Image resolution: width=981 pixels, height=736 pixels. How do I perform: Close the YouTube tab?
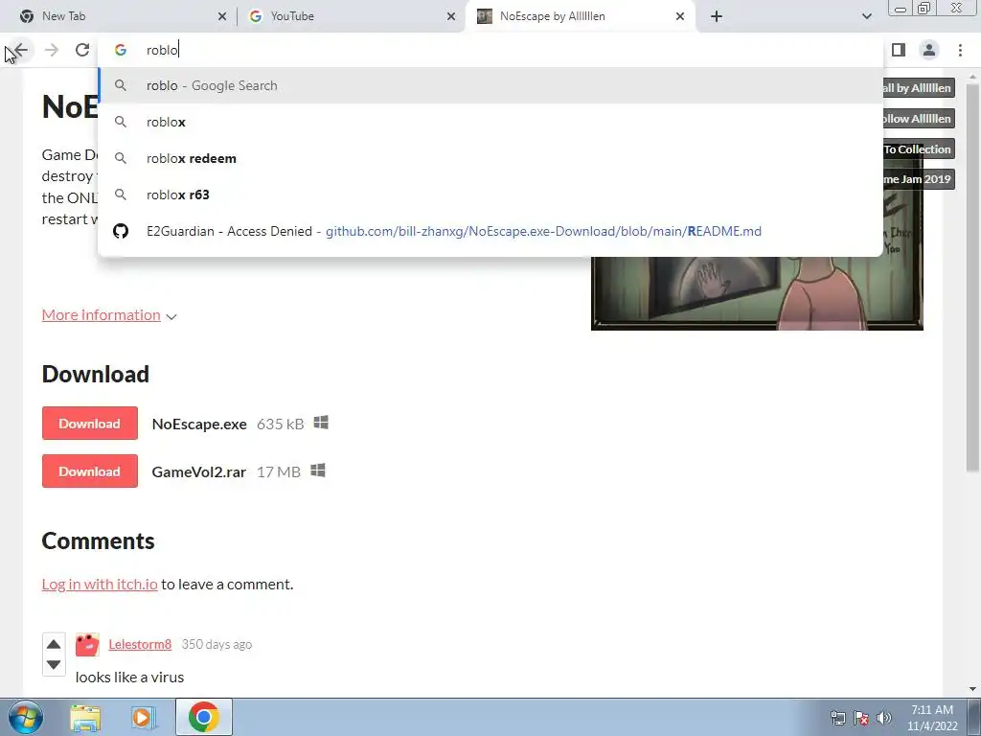click(451, 16)
